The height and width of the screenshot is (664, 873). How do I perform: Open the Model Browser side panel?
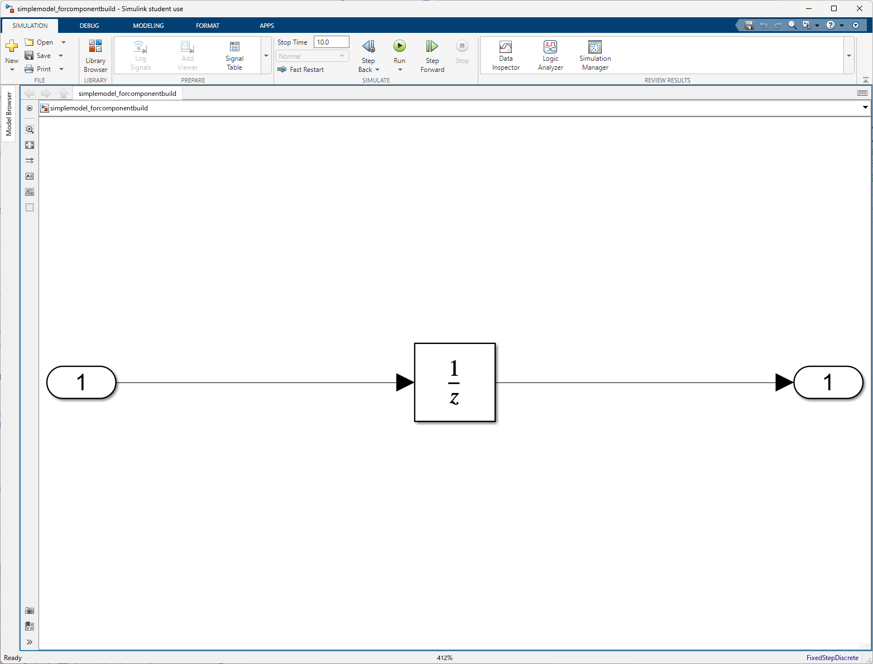[9, 114]
